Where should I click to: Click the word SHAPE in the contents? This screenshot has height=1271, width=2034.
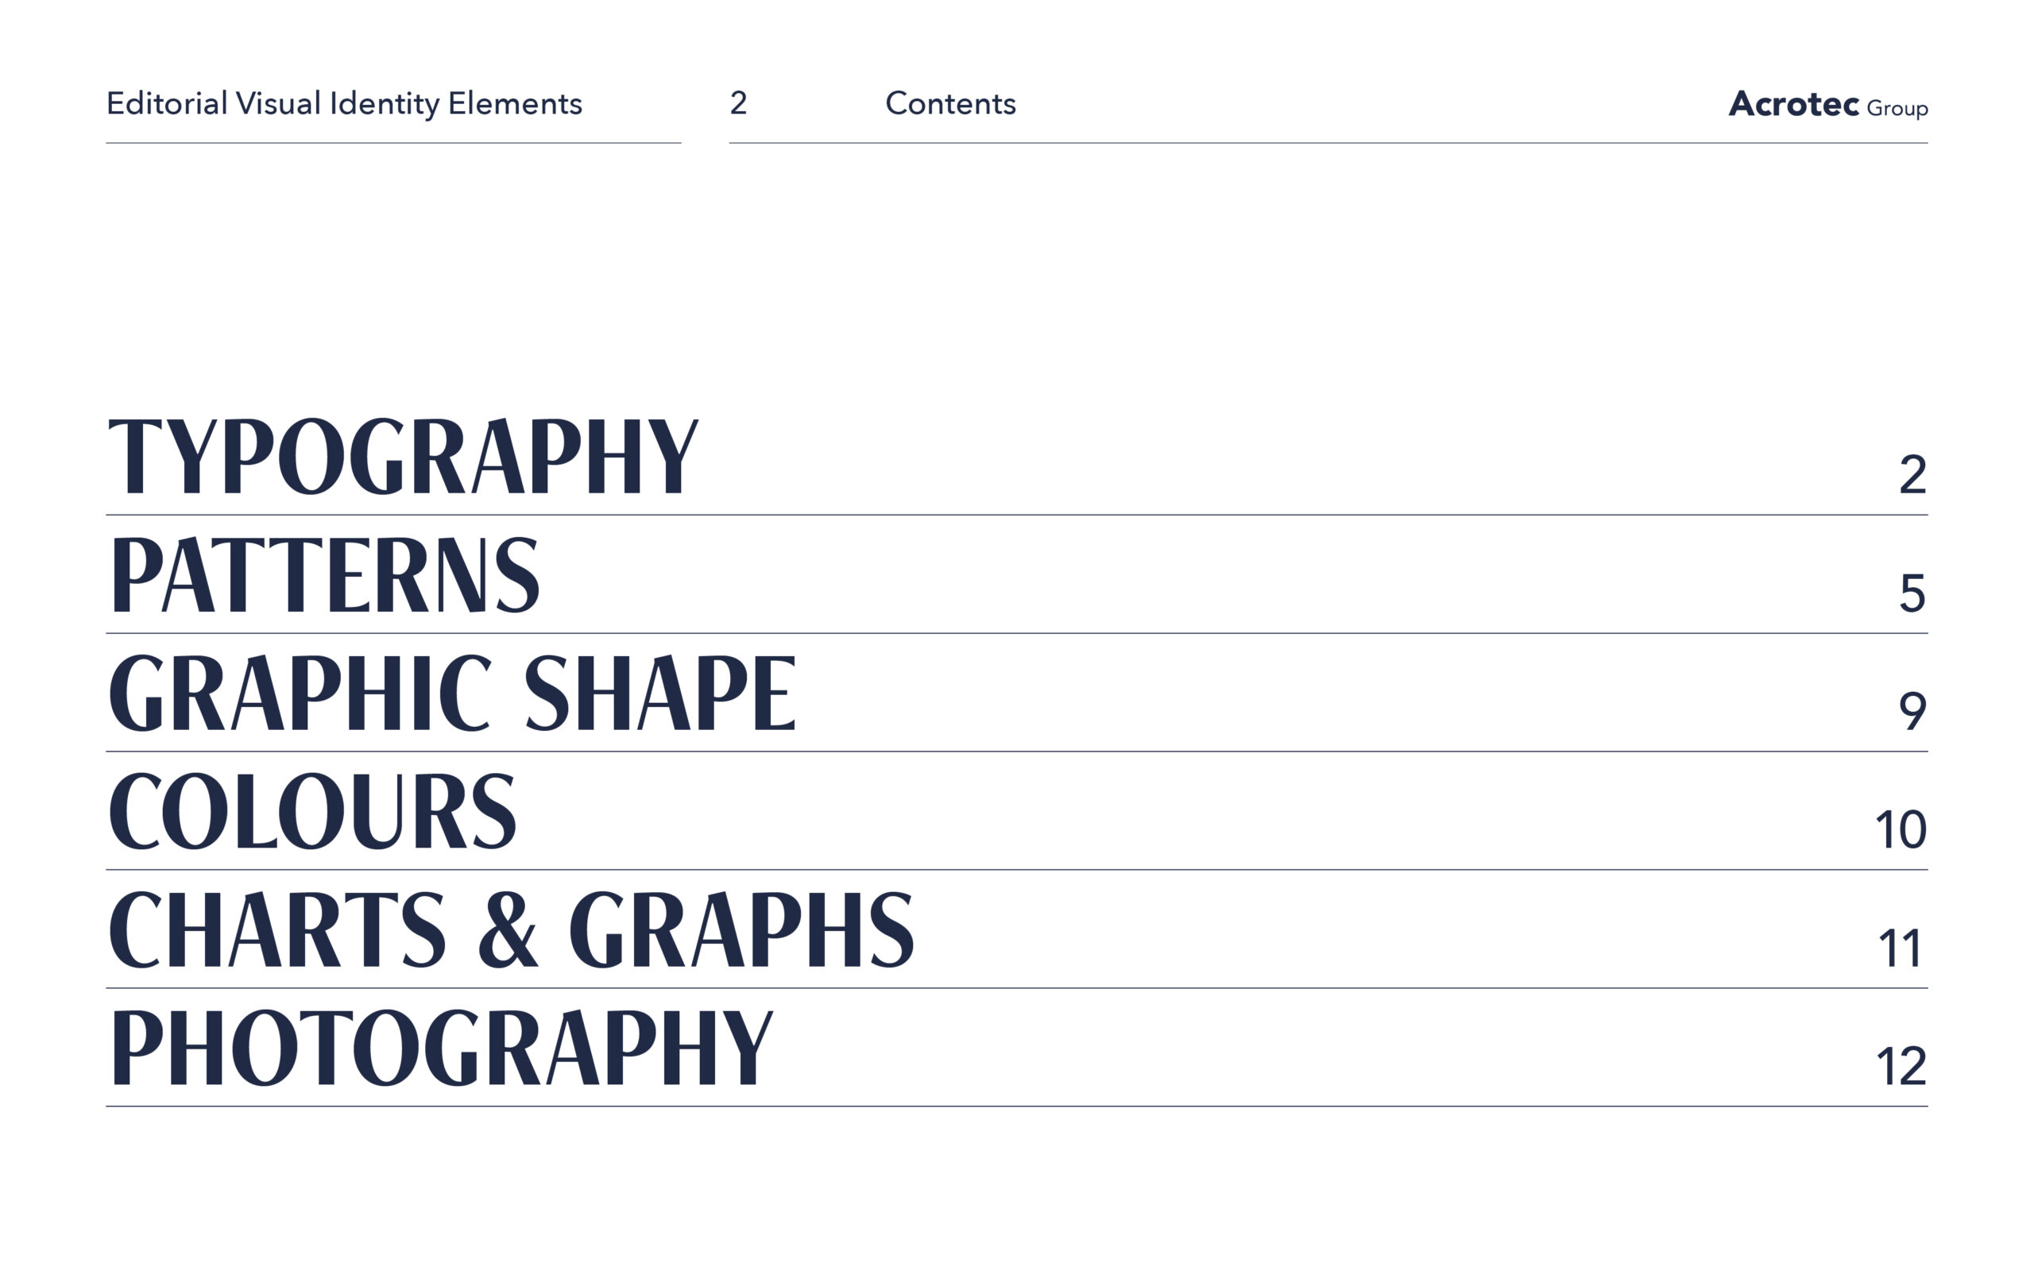[659, 693]
